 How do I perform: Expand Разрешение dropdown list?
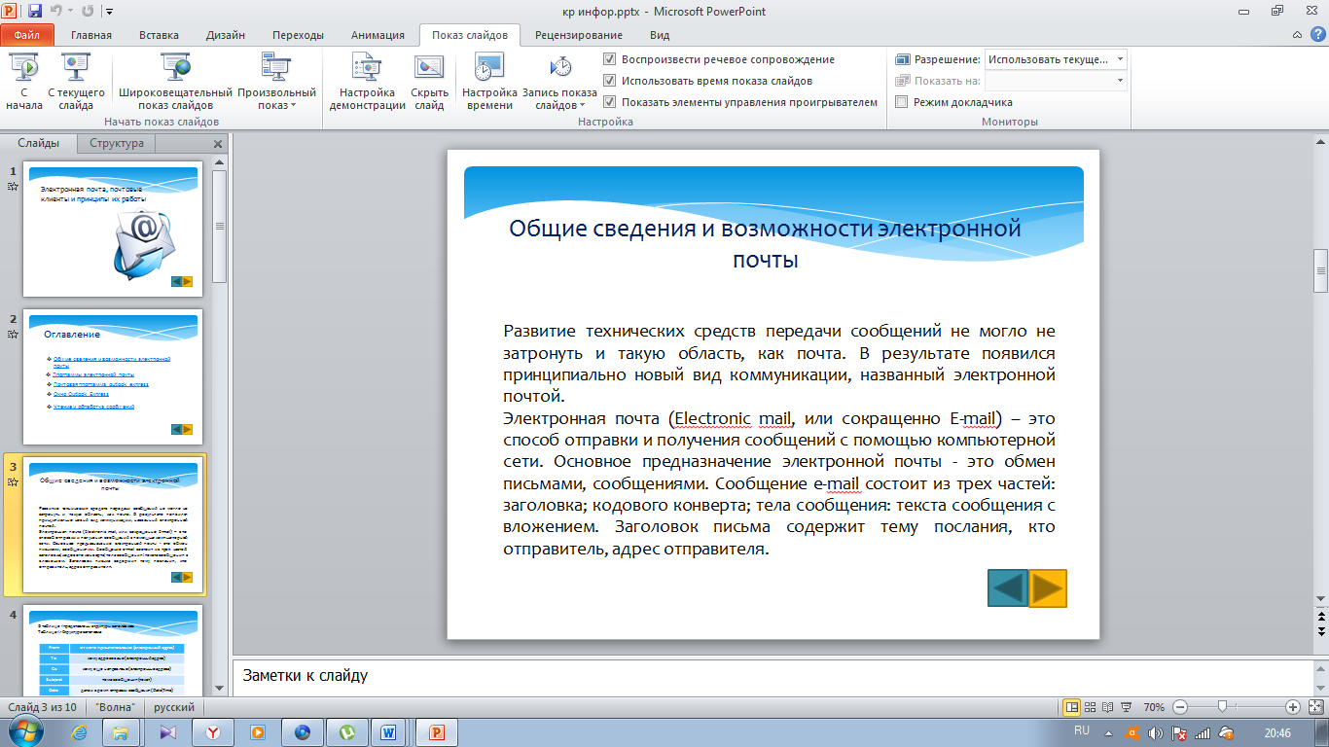pyautogui.click(x=1121, y=59)
